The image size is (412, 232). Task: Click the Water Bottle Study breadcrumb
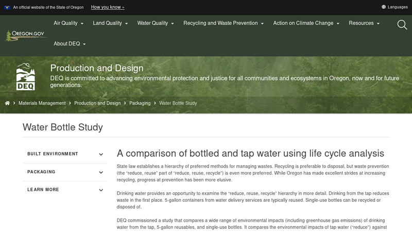178,103
